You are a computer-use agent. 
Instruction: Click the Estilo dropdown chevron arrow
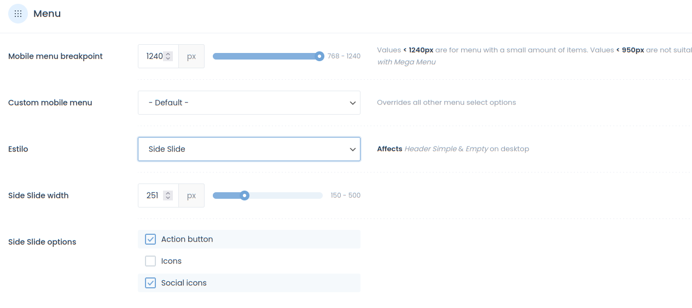(353, 150)
